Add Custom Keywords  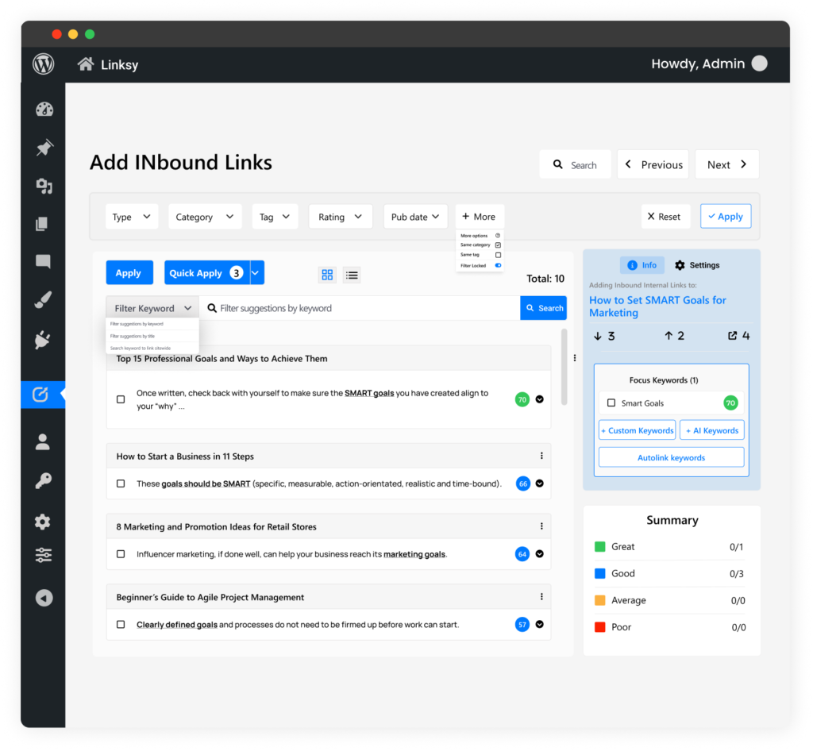(638, 430)
